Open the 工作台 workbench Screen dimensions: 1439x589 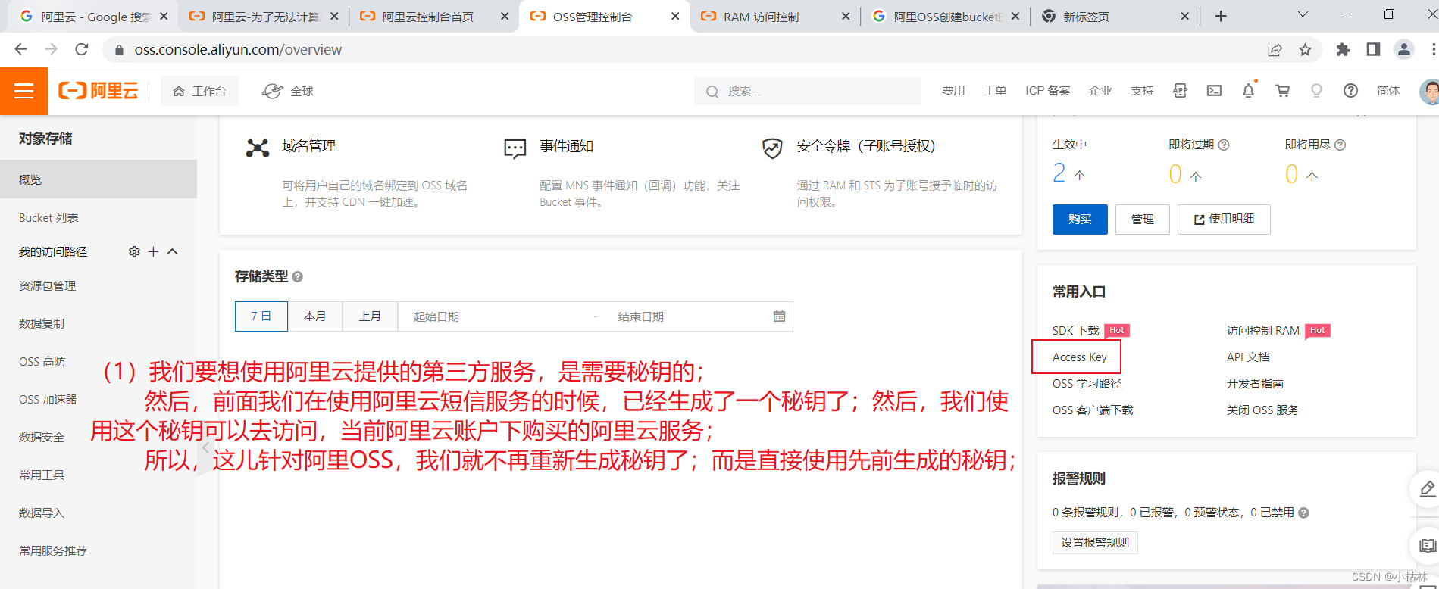tap(200, 91)
